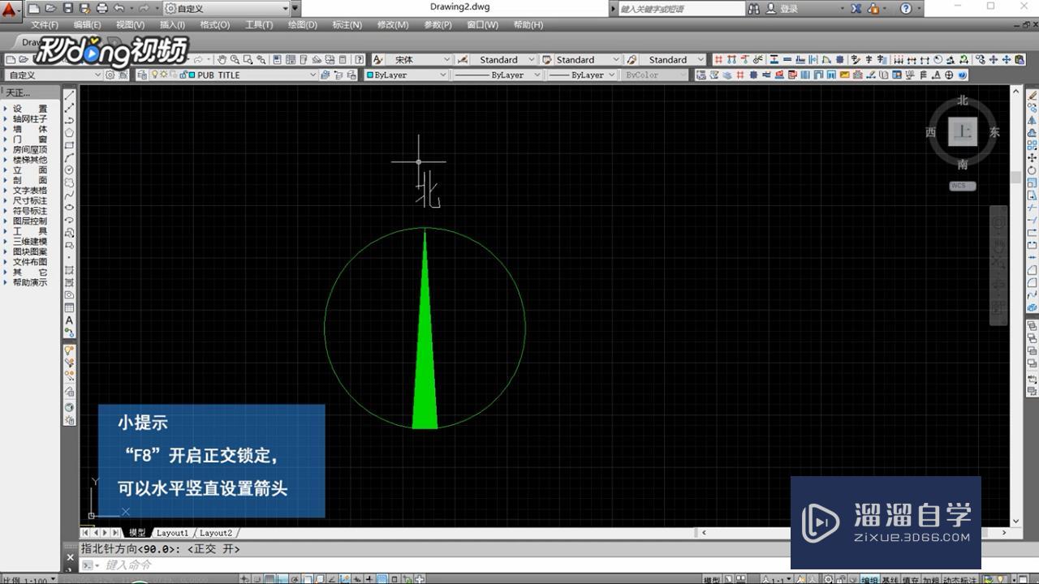Viewport: 1039px width, 584px height.
Task: Click the table style icon beside Standard
Action: click(x=548, y=59)
